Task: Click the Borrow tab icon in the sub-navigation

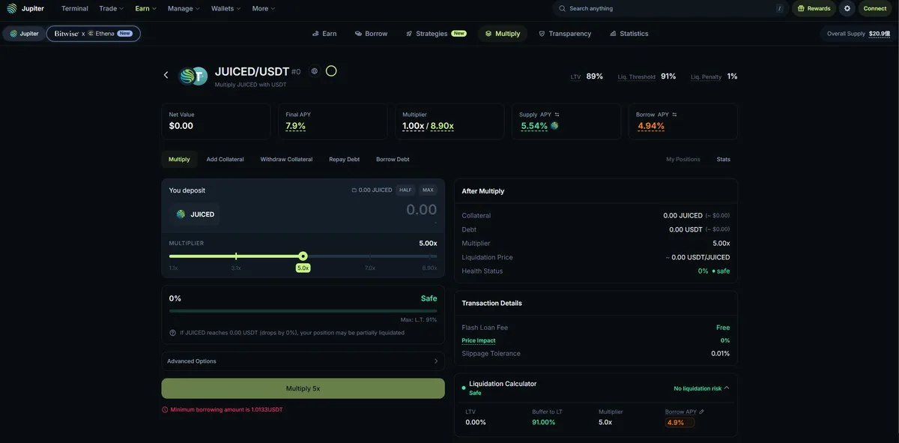Action: (x=359, y=34)
